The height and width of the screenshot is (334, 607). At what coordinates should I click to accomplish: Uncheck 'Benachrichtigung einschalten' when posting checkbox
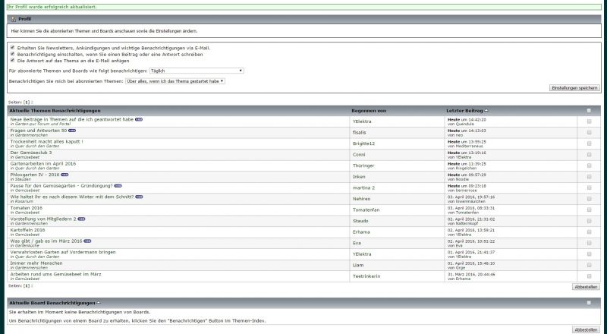click(x=12, y=54)
